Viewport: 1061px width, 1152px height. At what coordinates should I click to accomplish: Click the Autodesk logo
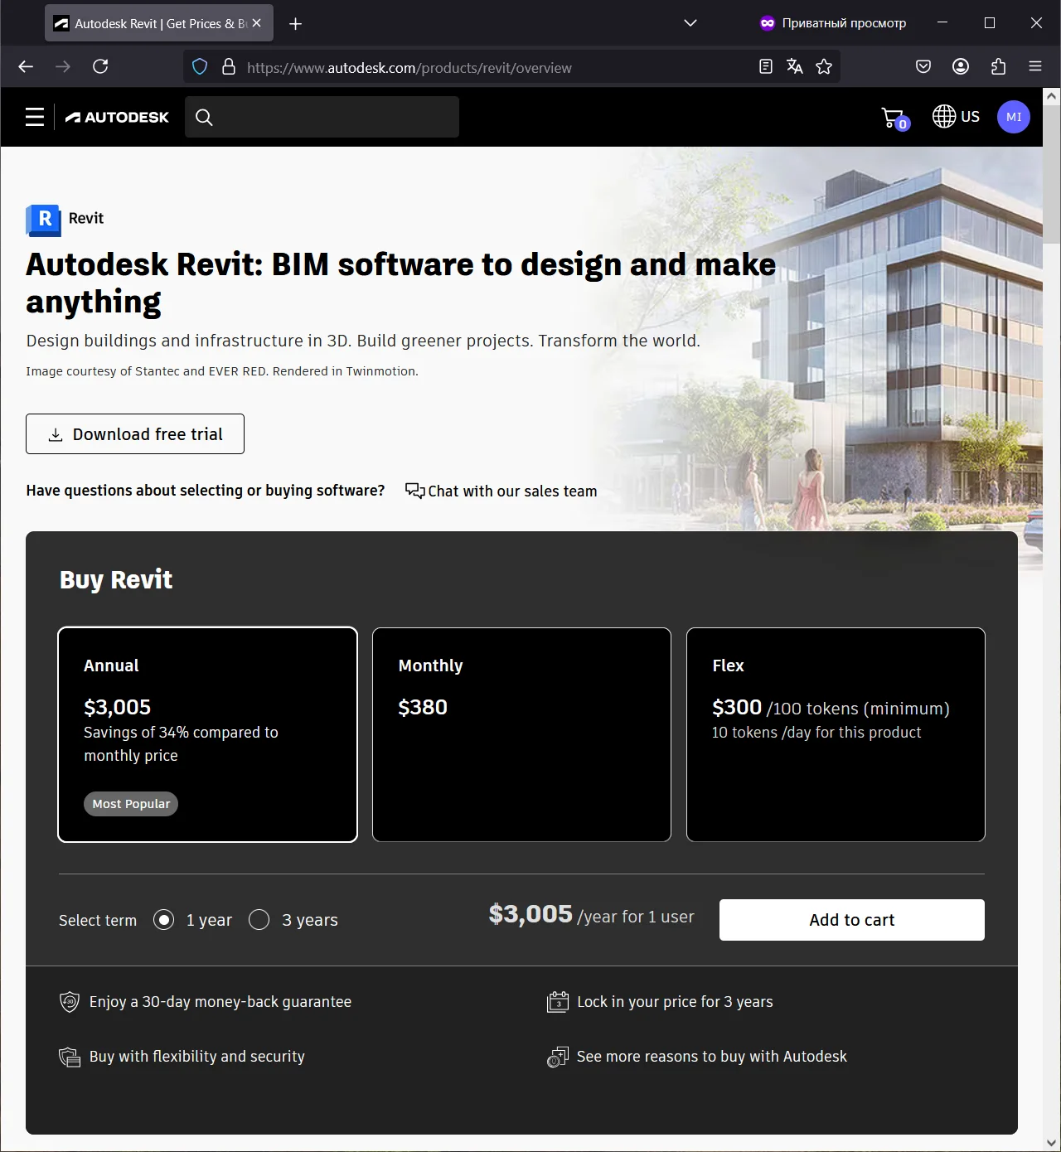[117, 117]
